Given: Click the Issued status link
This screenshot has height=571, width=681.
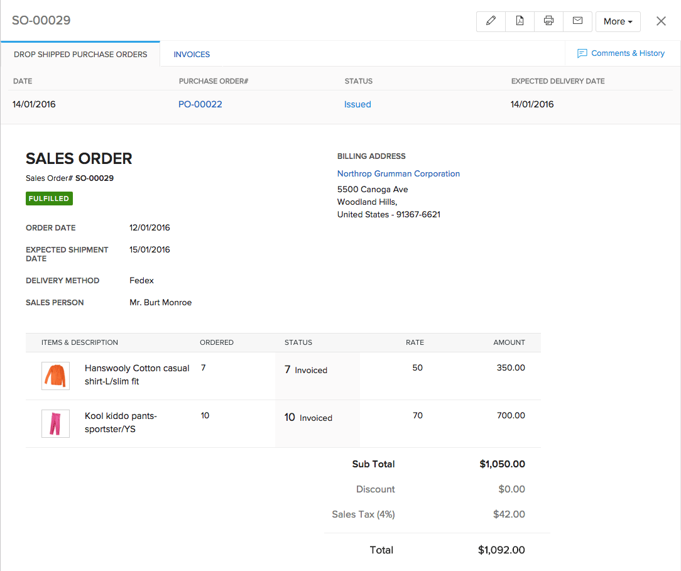Looking at the screenshot, I should click(357, 104).
